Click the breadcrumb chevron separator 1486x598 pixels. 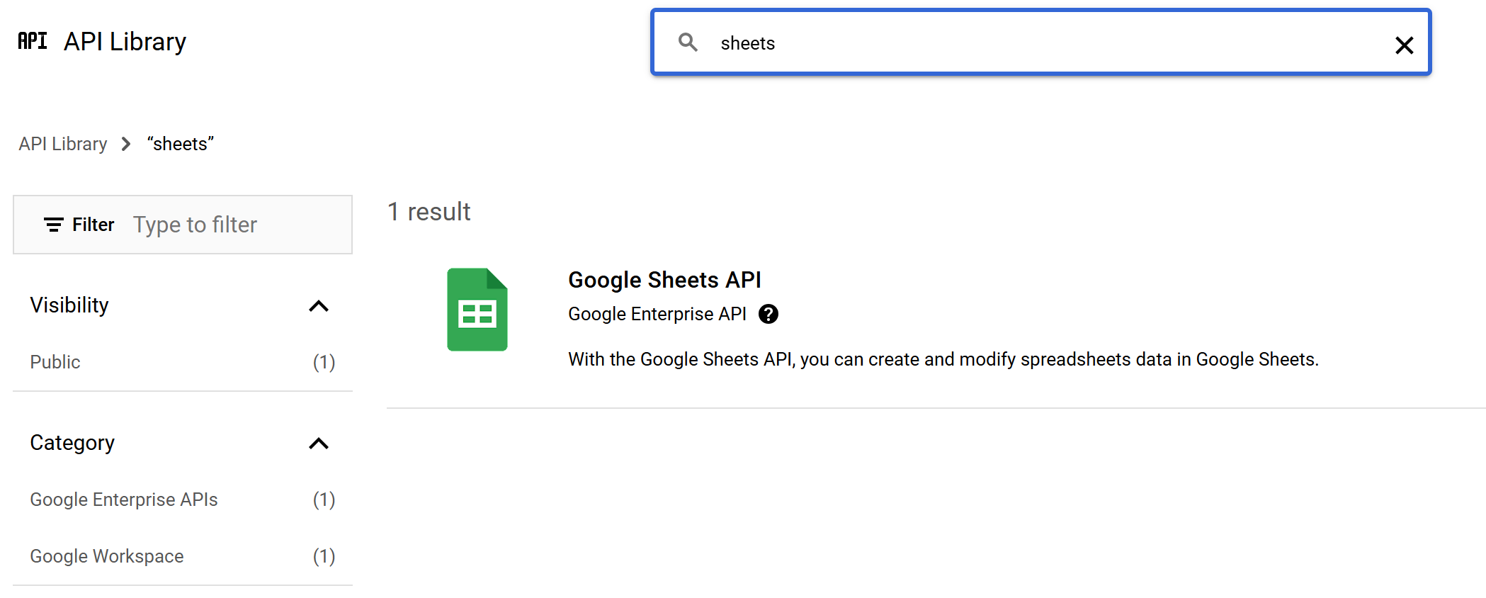126,144
